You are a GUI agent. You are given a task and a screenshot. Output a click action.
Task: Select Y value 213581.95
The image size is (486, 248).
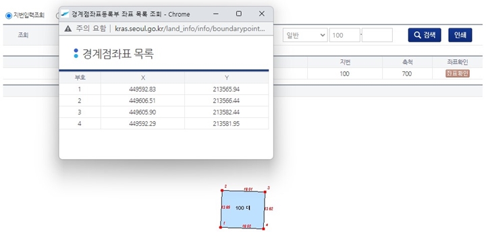coord(226,123)
